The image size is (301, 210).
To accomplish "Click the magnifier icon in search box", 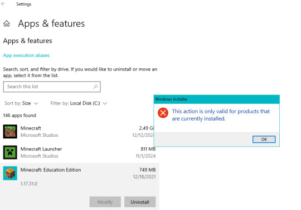I will click(95, 87).
